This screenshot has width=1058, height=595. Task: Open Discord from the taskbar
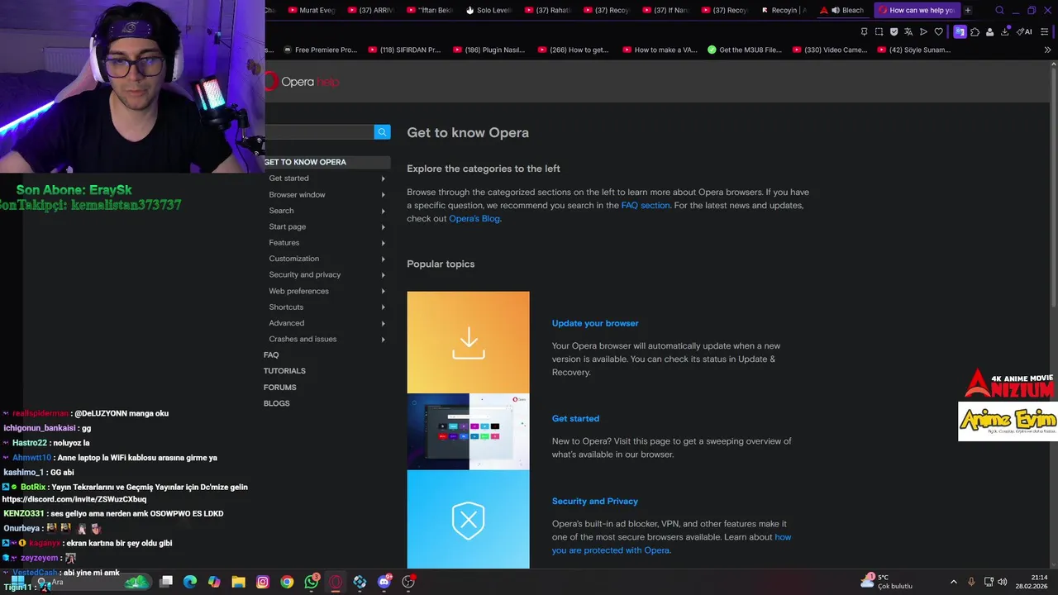click(x=384, y=582)
